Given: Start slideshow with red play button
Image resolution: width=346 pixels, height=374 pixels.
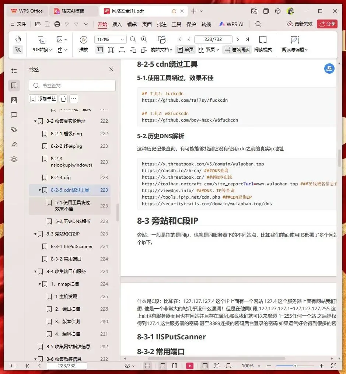Looking at the screenshot, I should pyautogui.click(x=189, y=366).
